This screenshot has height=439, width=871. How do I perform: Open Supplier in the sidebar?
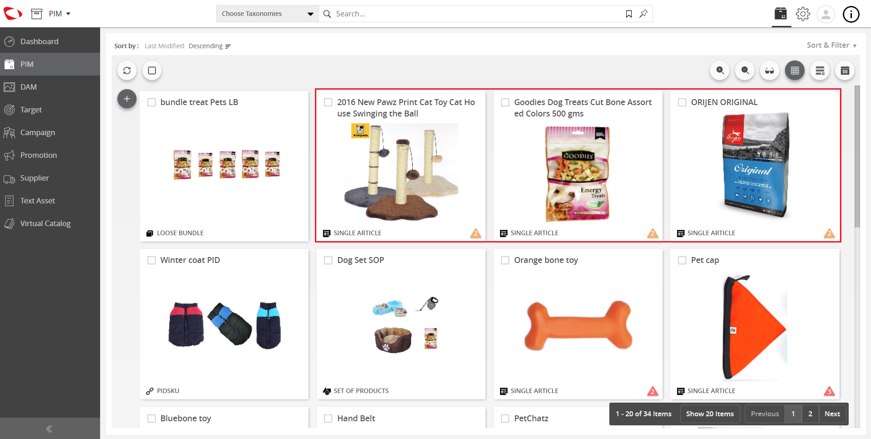tap(50, 178)
